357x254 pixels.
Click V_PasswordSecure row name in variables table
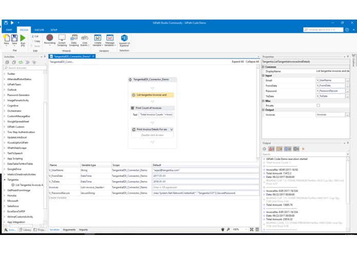[59, 193]
